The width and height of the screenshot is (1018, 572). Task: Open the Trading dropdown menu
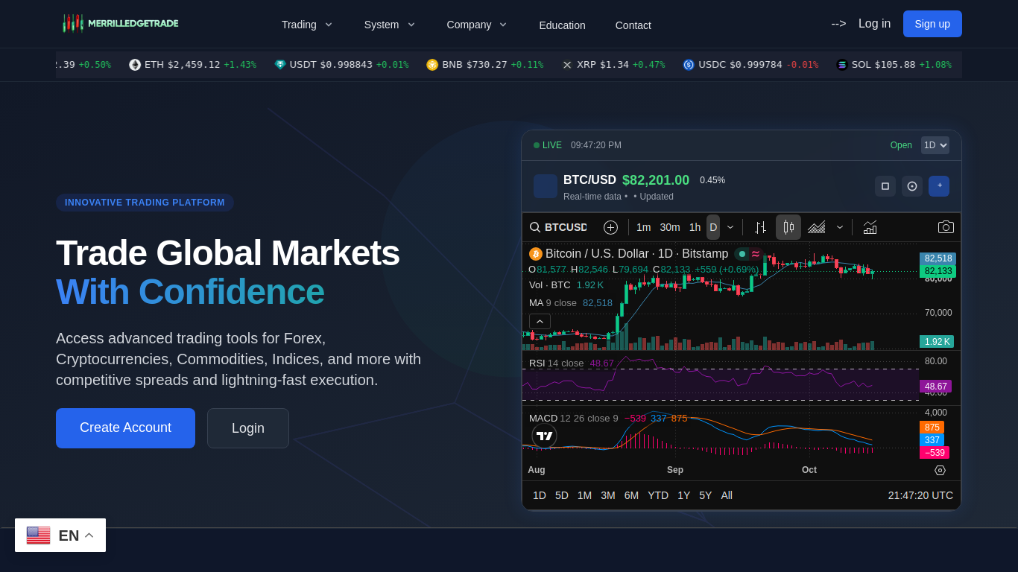coord(307,25)
